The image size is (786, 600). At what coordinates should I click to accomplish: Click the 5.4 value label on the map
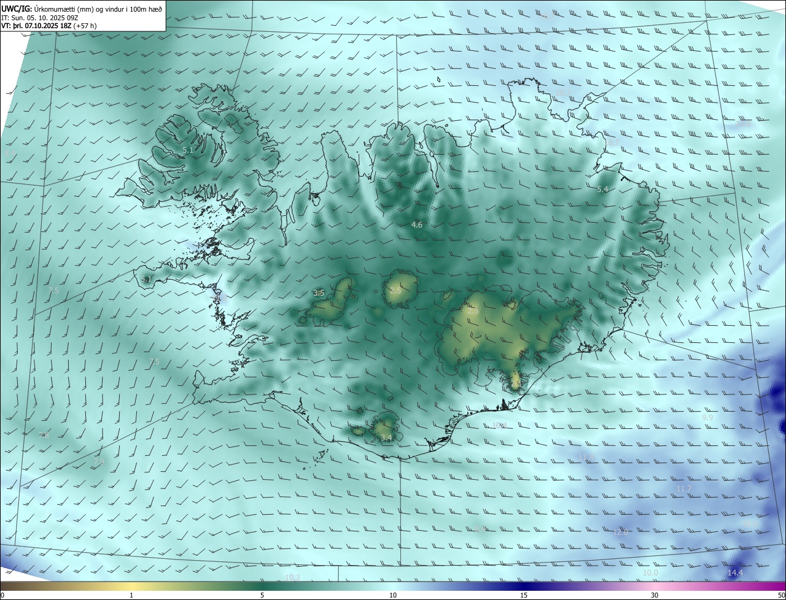click(x=602, y=190)
